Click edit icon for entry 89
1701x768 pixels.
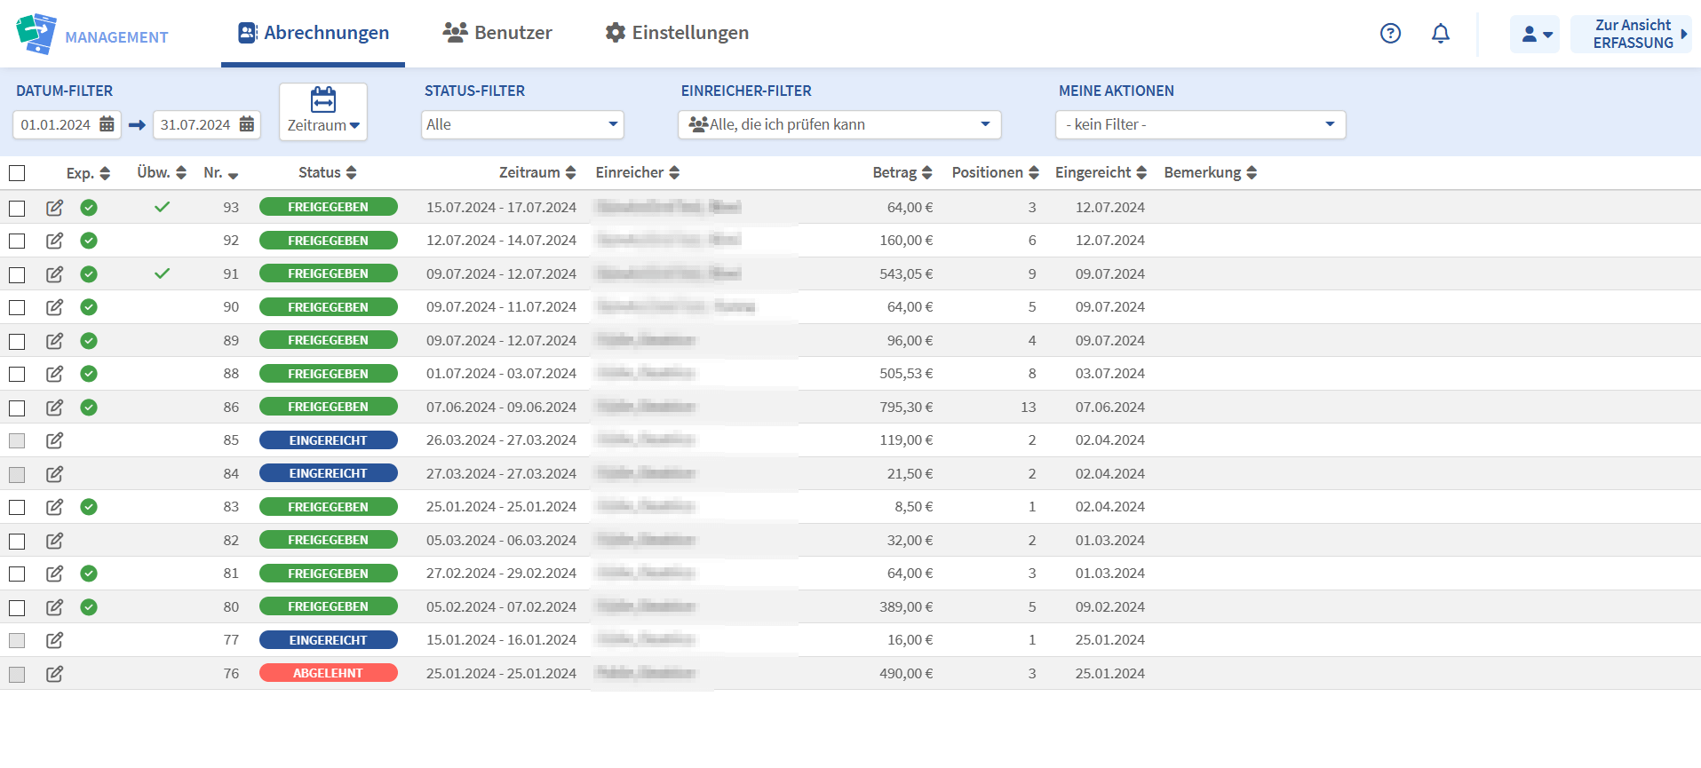pyautogui.click(x=55, y=341)
